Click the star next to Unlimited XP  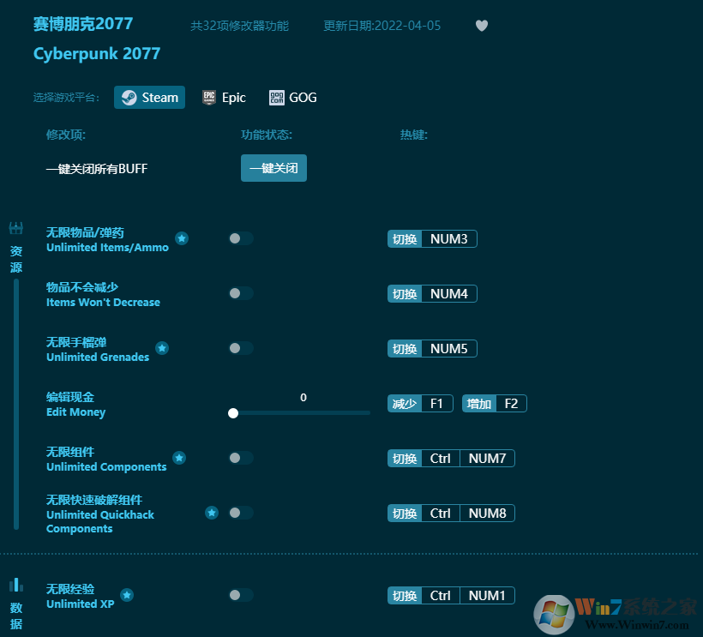(x=127, y=595)
